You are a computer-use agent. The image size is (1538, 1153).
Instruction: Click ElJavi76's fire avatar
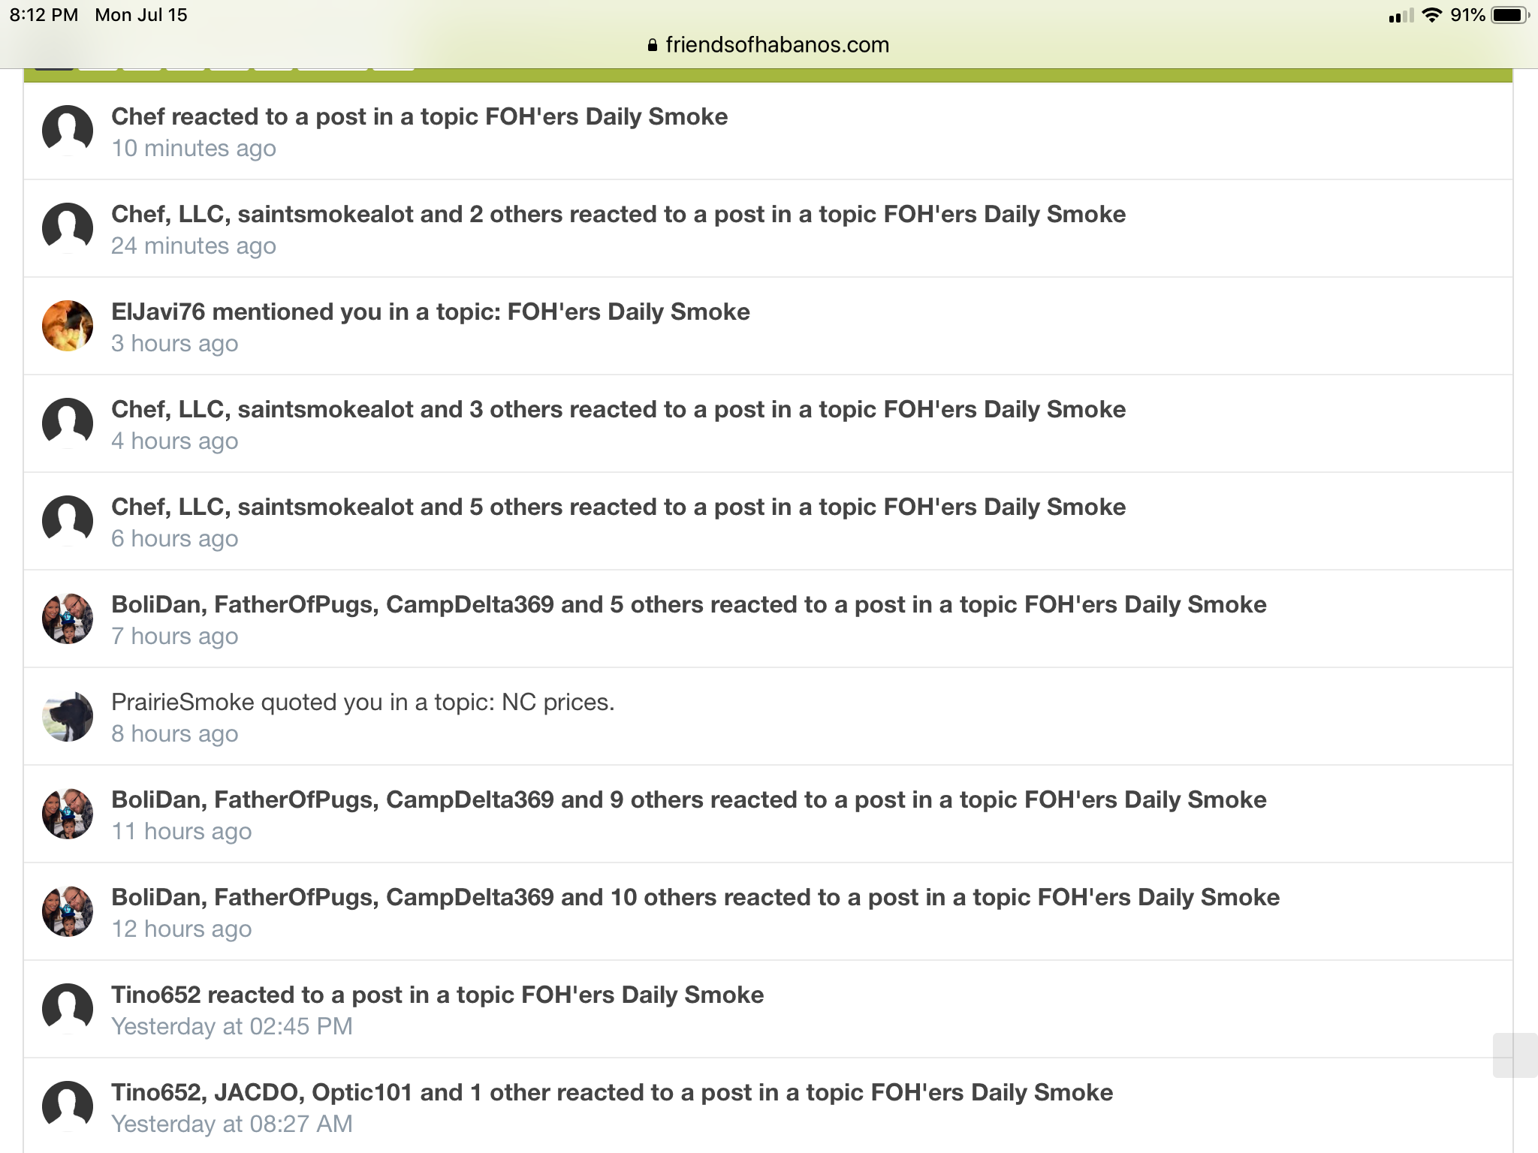[x=68, y=326]
